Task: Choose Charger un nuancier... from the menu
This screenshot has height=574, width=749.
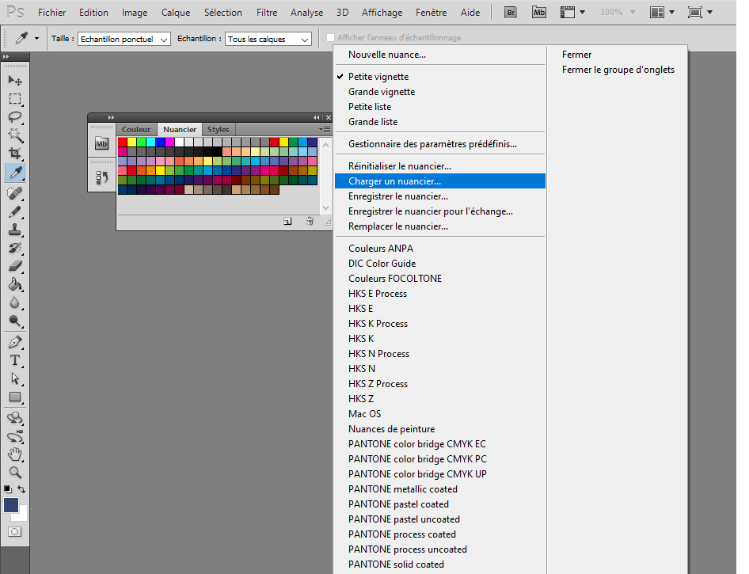Action: point(440,181)
